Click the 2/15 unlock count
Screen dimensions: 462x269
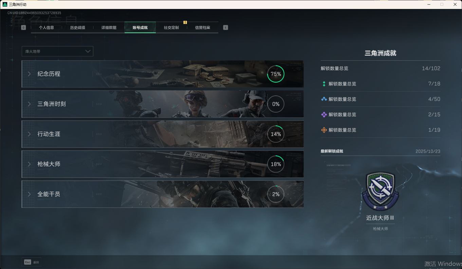[x=434, y=114]
